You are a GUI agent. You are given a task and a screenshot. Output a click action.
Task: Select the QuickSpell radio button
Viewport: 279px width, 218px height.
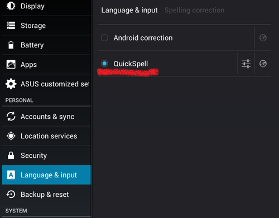coord(104,64)
